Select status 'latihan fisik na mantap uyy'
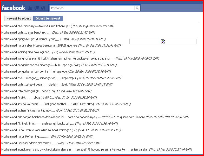This screenshot has height=156, width=204. [x=28, y=110]
